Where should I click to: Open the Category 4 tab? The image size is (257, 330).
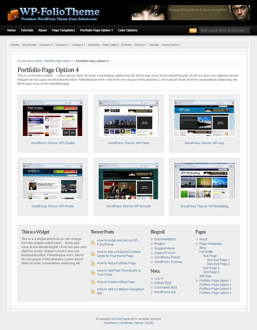[x=78, y=45]
